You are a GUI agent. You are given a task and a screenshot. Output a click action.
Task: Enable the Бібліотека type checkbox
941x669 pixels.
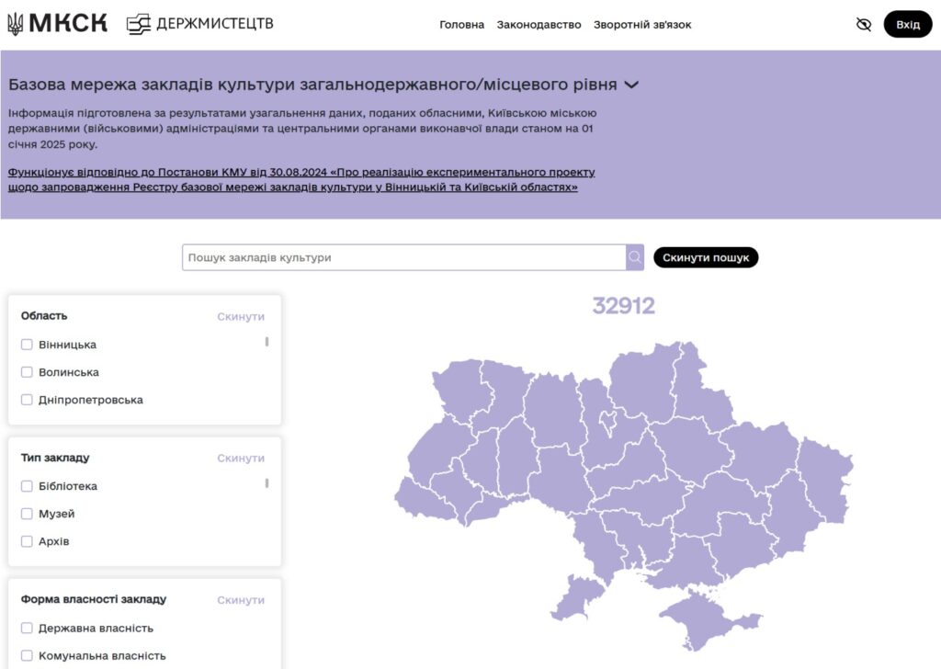click(x=27, y=486)
